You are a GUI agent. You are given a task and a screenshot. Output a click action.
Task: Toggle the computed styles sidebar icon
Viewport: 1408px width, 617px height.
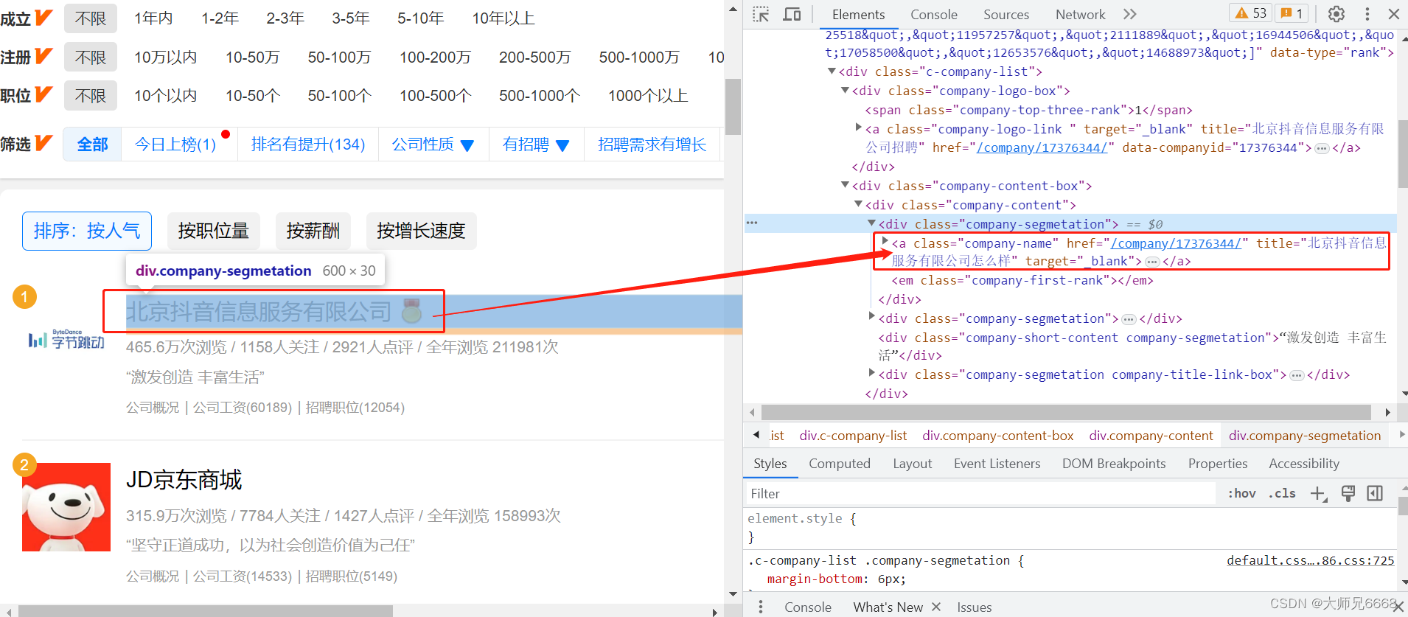pos(1375,493)
